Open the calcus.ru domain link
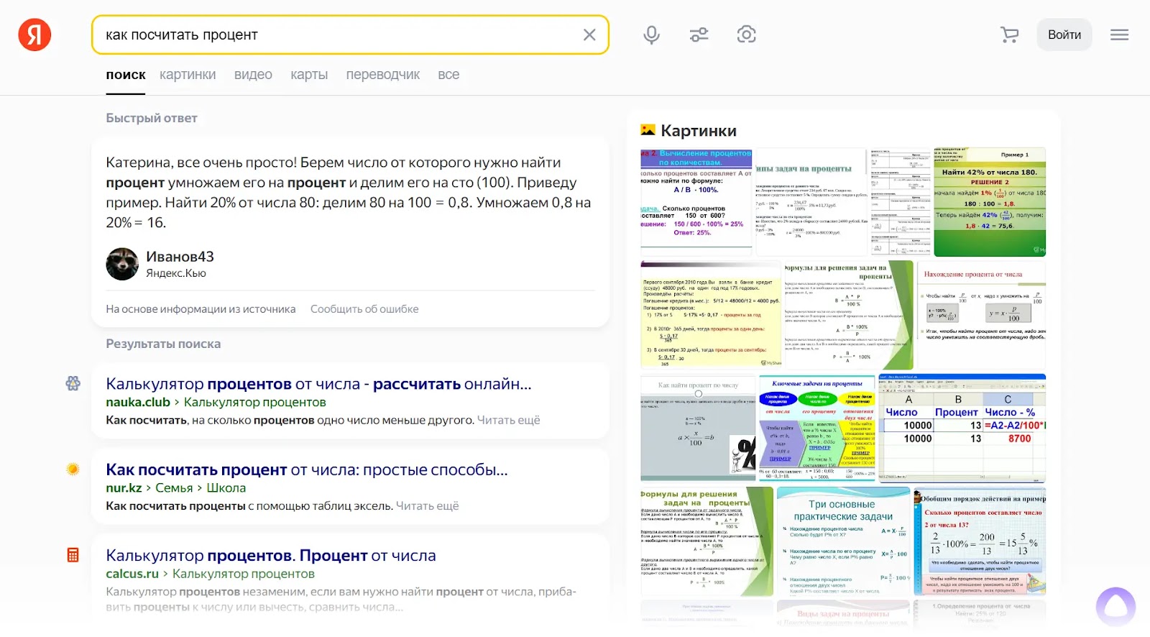1150x637 pixels. [x=132, y=574]
